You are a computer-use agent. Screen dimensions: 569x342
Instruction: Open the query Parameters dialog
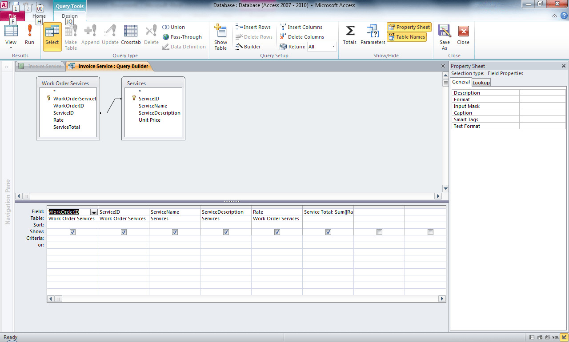point(373,35)
